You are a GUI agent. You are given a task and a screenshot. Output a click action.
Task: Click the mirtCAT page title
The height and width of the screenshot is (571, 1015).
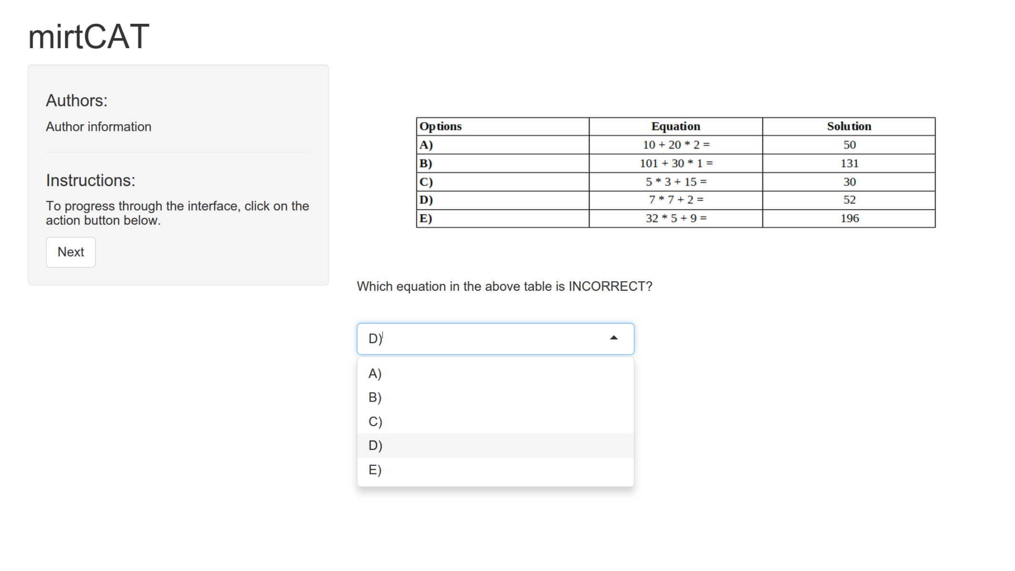(x=89, y=37)
